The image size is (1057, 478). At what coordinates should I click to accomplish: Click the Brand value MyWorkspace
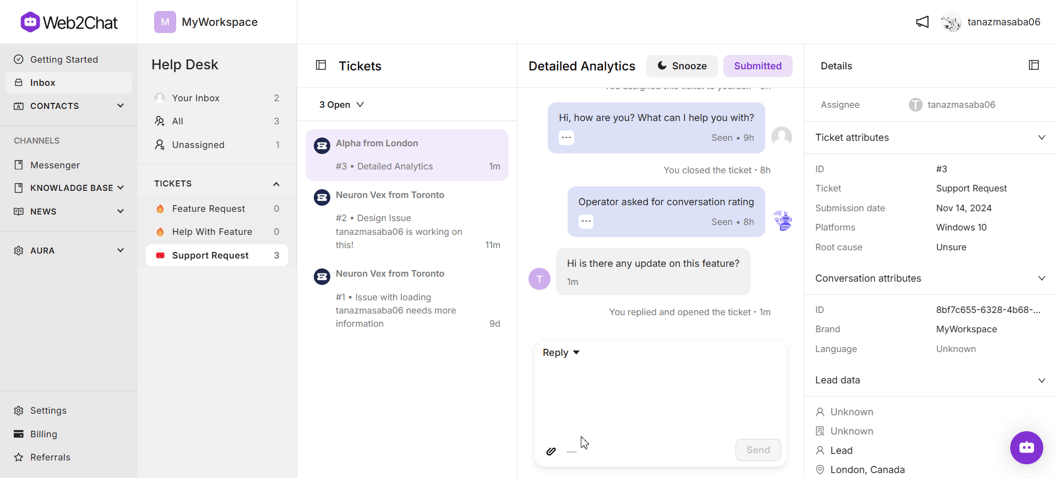coord(967,329)
